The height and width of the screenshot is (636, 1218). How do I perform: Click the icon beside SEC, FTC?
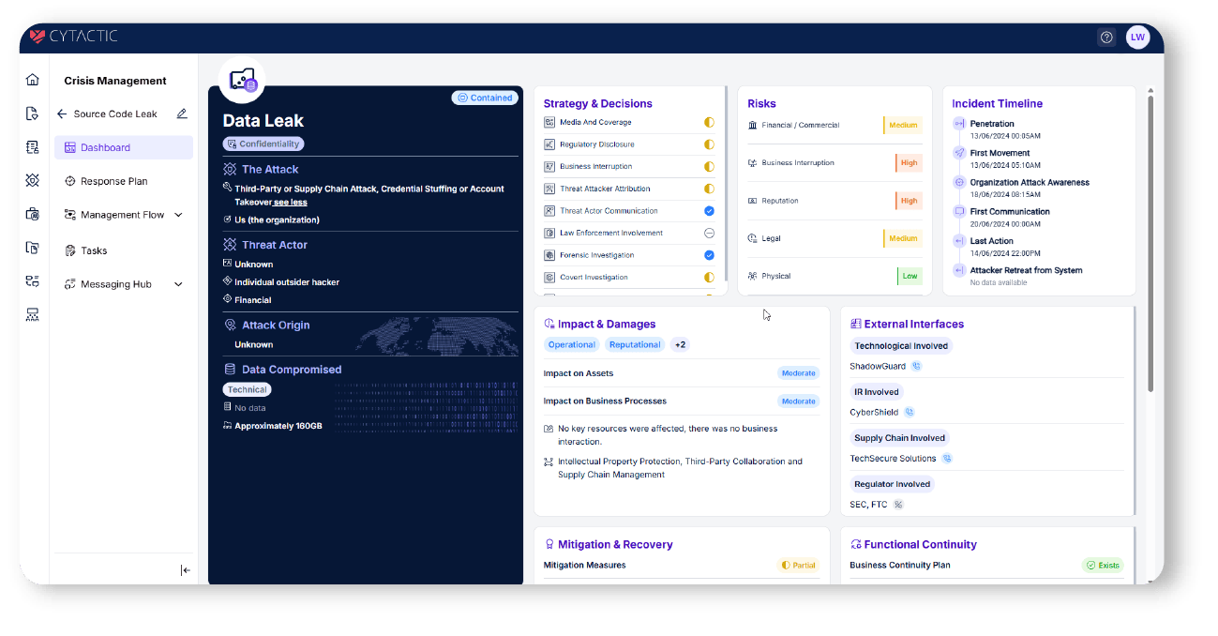[x=898, y=505]
